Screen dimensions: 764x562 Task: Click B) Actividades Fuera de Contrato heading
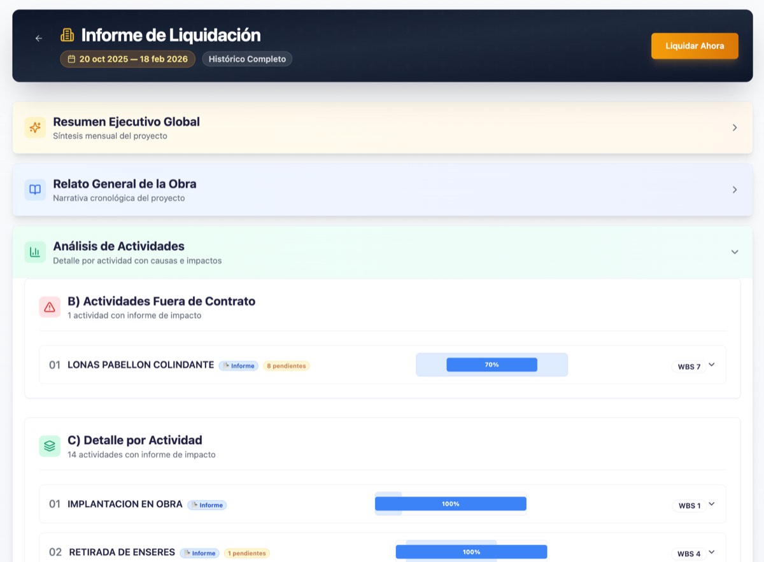click(x=161, y=301)
